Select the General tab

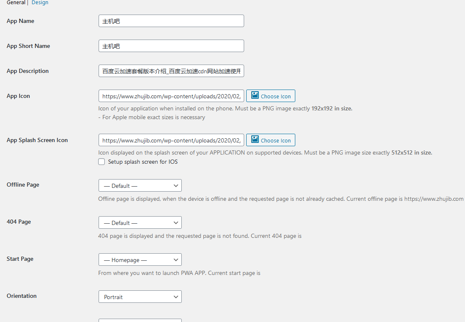pos(16,2)
